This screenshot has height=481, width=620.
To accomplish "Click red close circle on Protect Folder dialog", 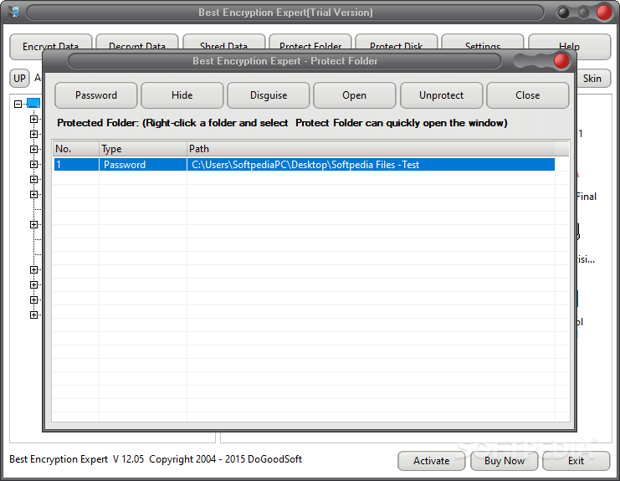I will point(561,61).
